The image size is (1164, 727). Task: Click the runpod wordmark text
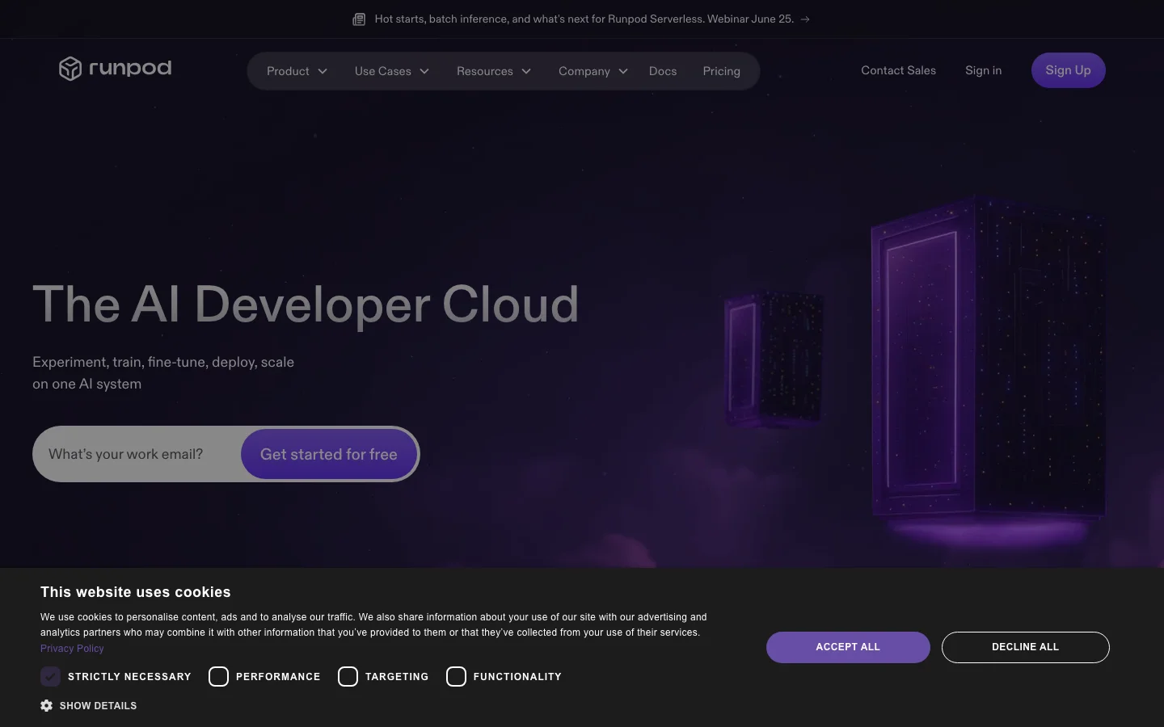[130, 68]
